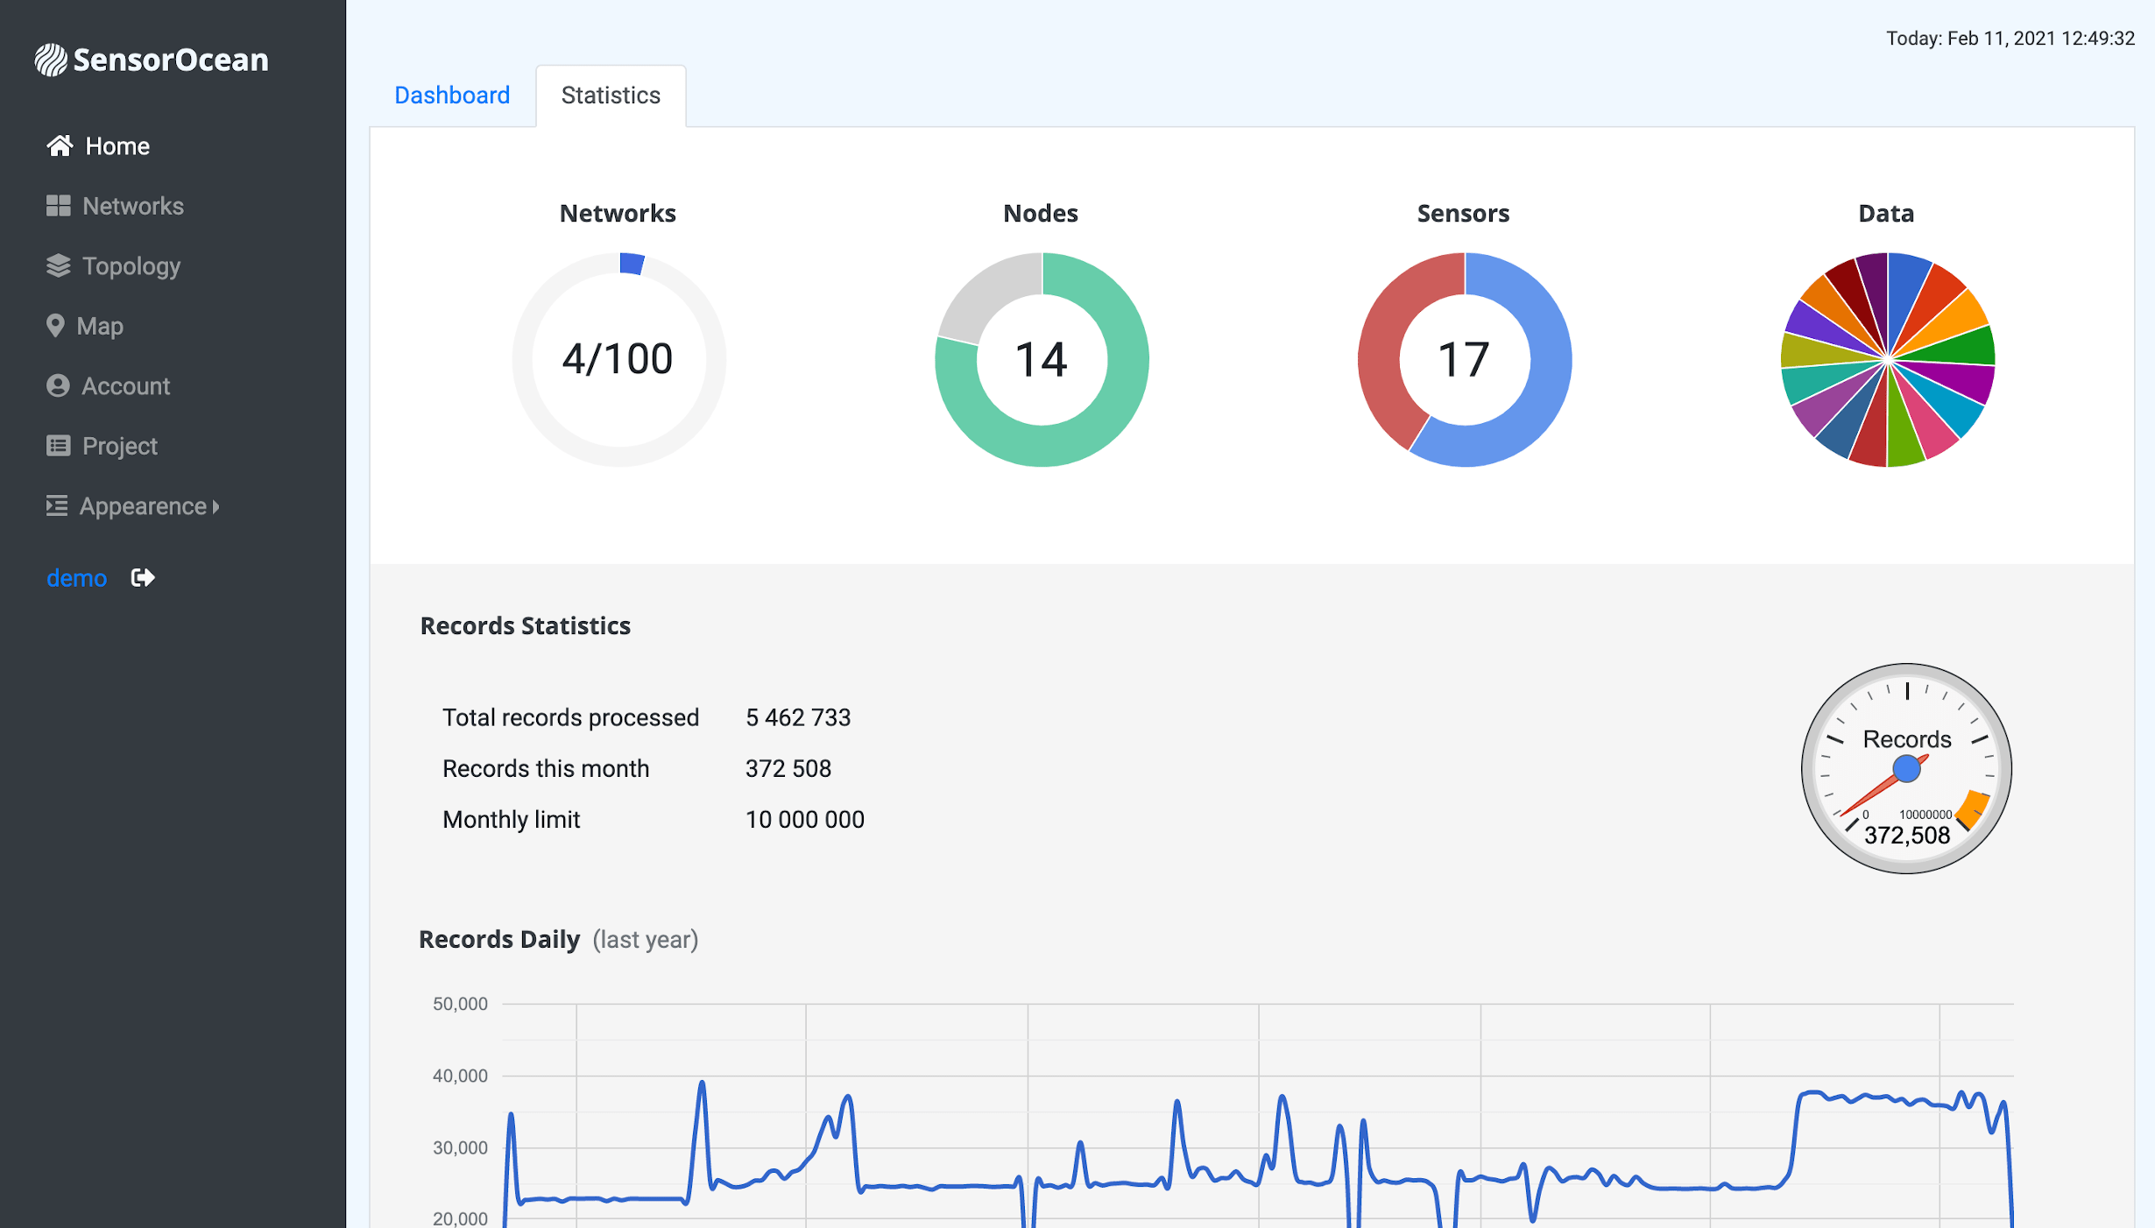Screen dimensions: 2155x1228
Task: Click the demo user link
Action: (x=76, y=578)
